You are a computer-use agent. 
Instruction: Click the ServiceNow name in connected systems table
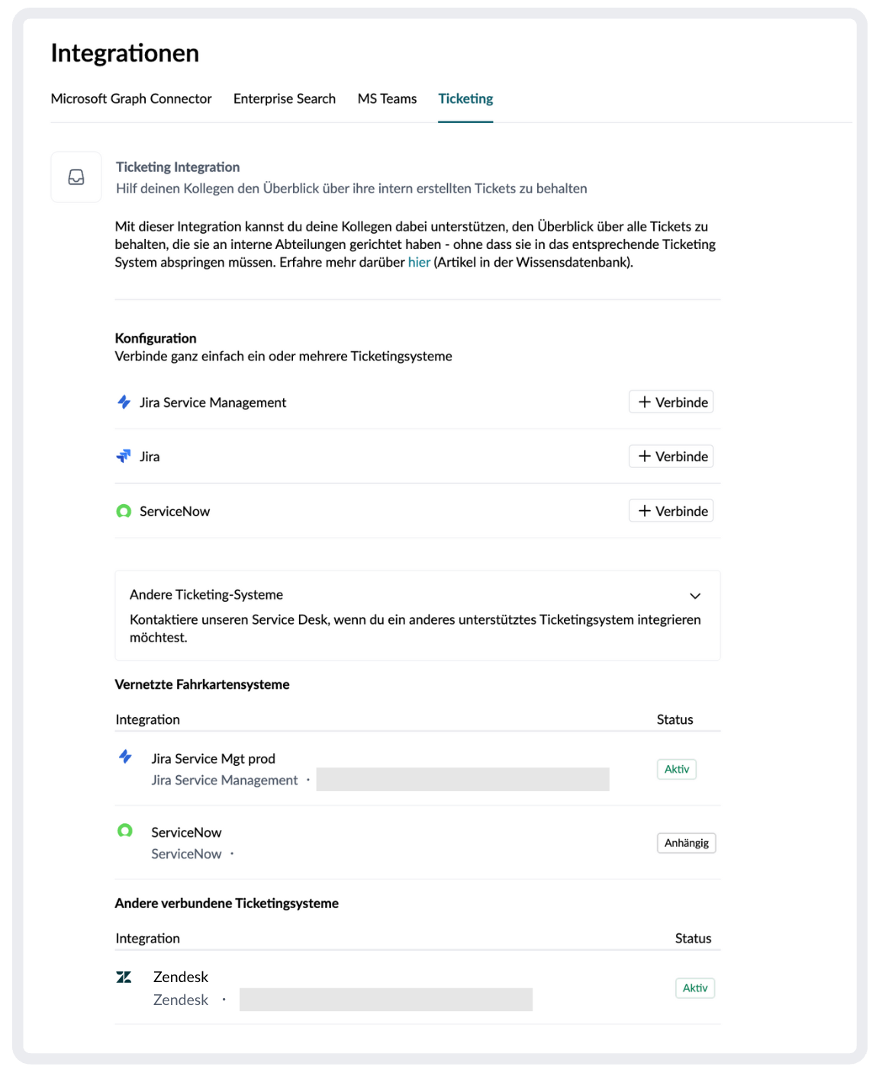click(x=186, y=832)
